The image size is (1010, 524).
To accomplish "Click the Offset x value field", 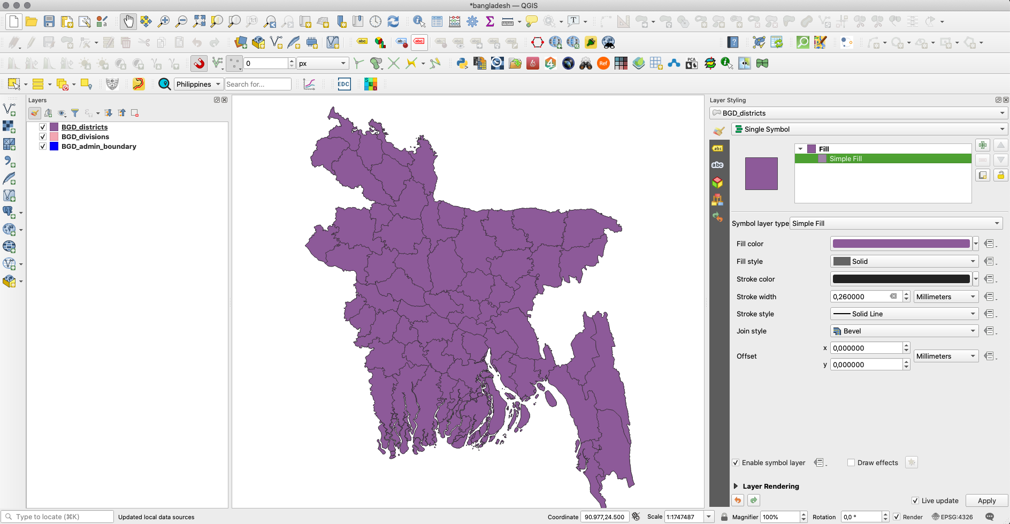I will click(866, 348).
